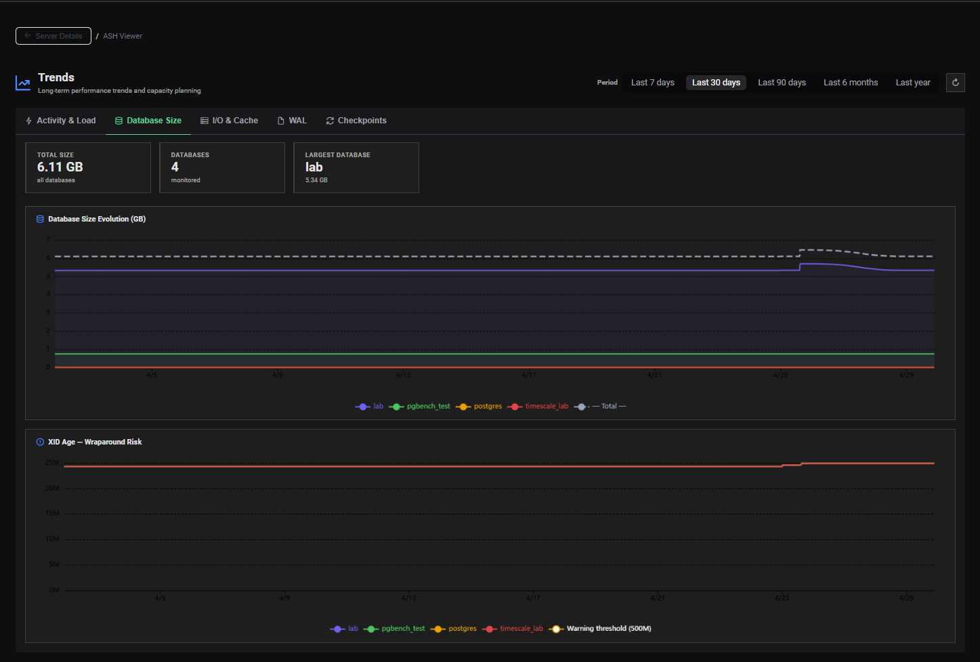Click the Database Size Evolution (GB) title

tap(97, 219)
